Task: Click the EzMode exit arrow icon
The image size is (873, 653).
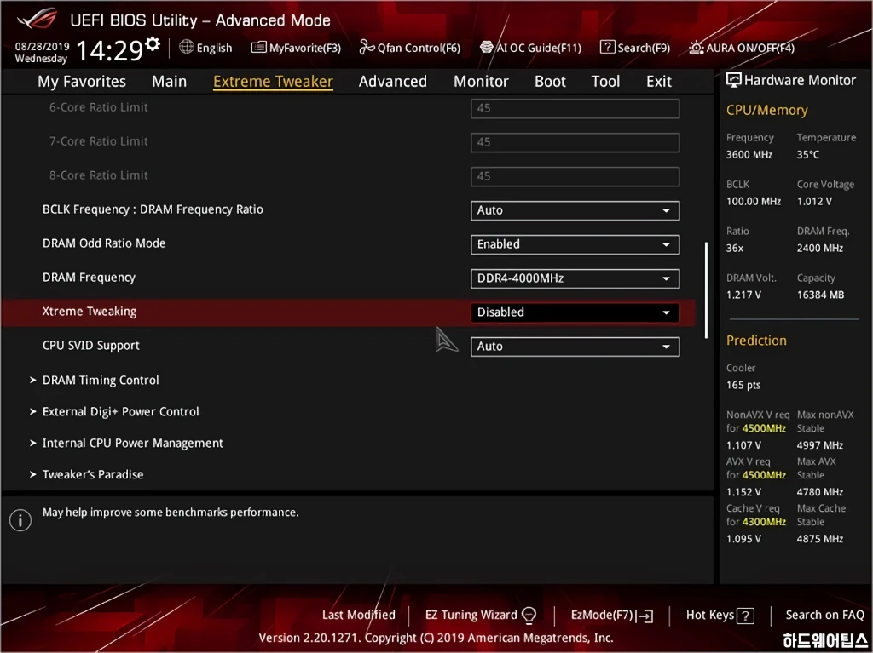Action: click(645, 616)
